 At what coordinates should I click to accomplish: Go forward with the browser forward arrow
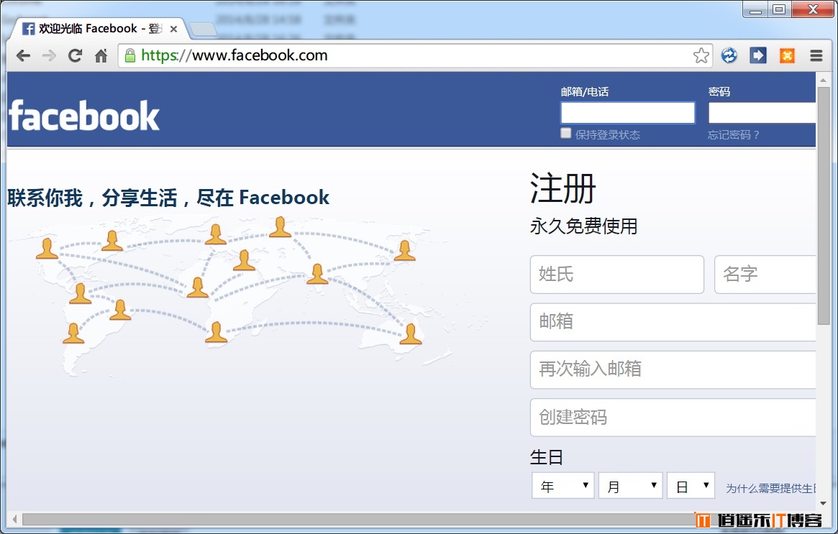point(49,55)
